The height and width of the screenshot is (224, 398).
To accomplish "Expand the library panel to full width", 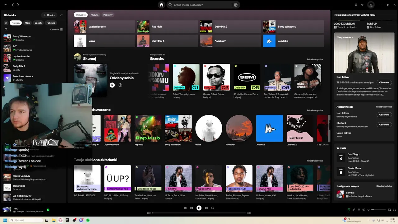I will pos(61,15).
